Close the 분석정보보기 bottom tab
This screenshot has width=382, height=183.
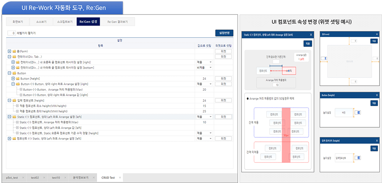[93, 178]
